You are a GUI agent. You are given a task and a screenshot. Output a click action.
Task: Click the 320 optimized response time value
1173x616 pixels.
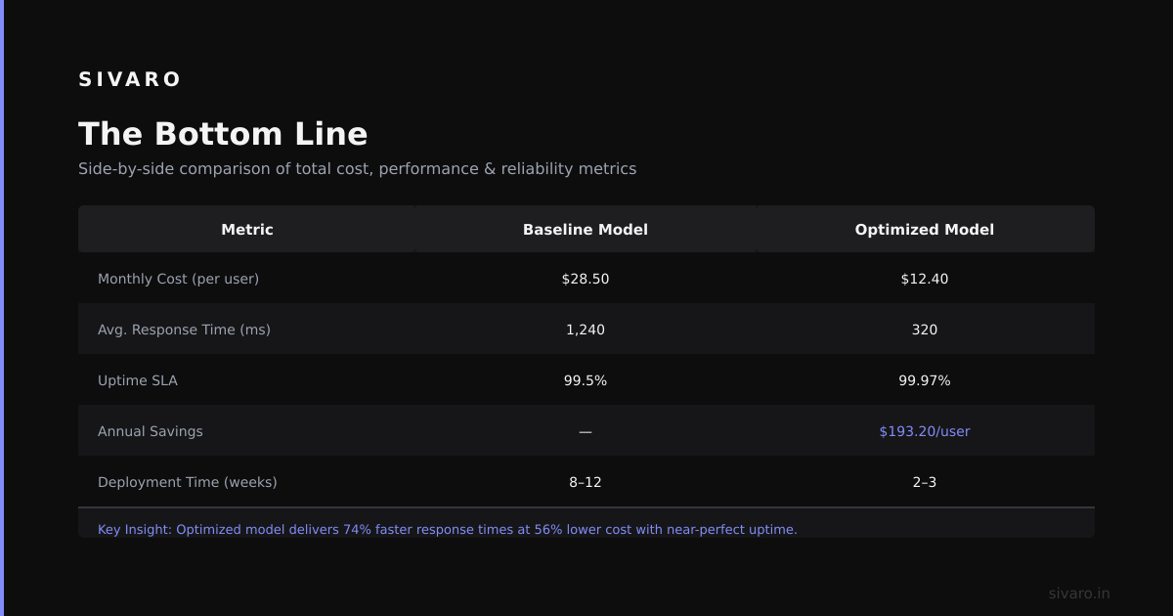tap(925, 330)
